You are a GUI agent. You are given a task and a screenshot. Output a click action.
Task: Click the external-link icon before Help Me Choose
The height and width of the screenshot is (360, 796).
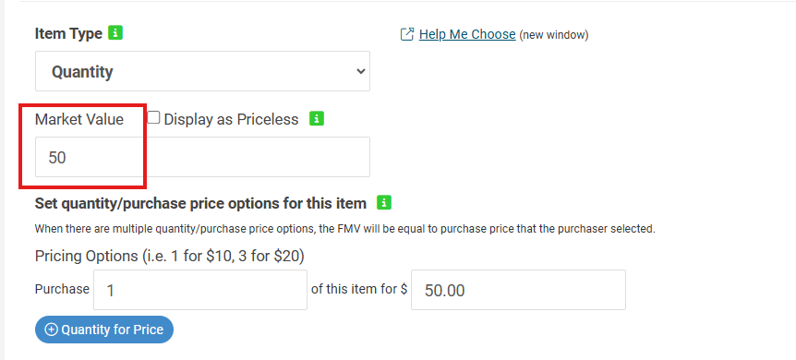pos(407,34)
